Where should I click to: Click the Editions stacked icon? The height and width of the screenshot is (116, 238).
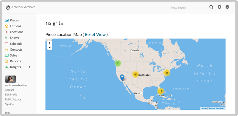(7, 26)
